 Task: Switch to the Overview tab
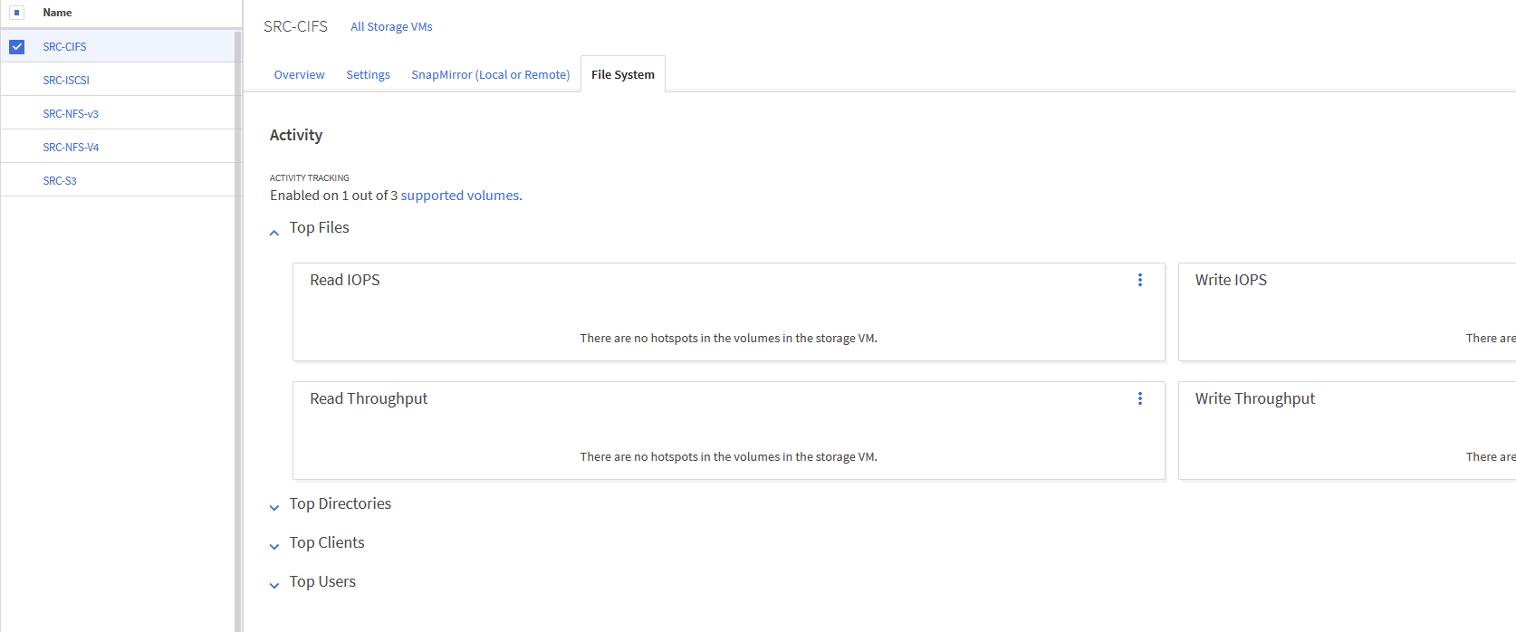[299, 75]
